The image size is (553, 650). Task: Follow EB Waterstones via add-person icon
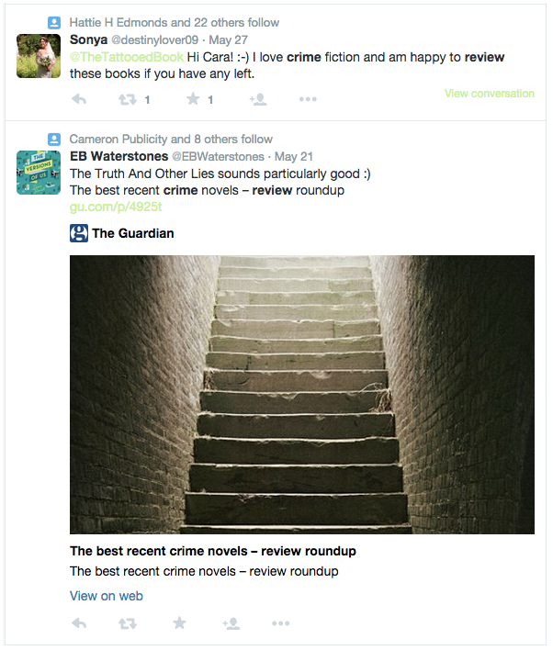[x=231, y=623]
